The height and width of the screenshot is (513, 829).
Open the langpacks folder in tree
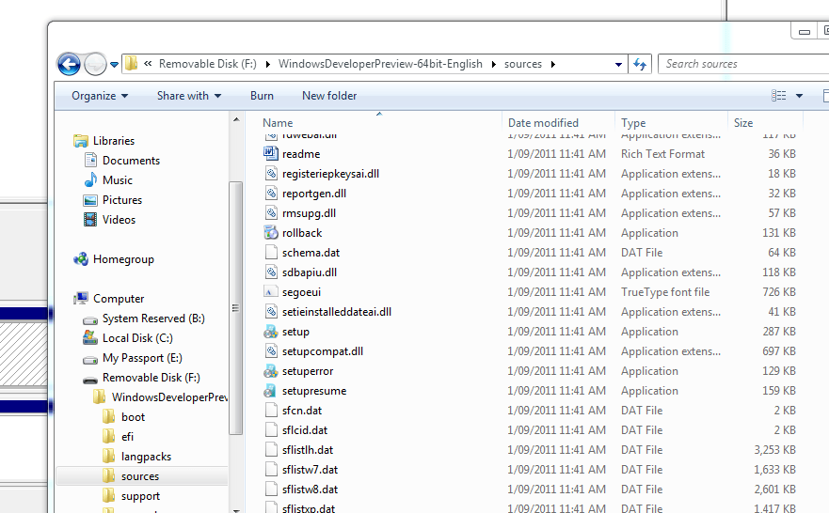point(146,457)
